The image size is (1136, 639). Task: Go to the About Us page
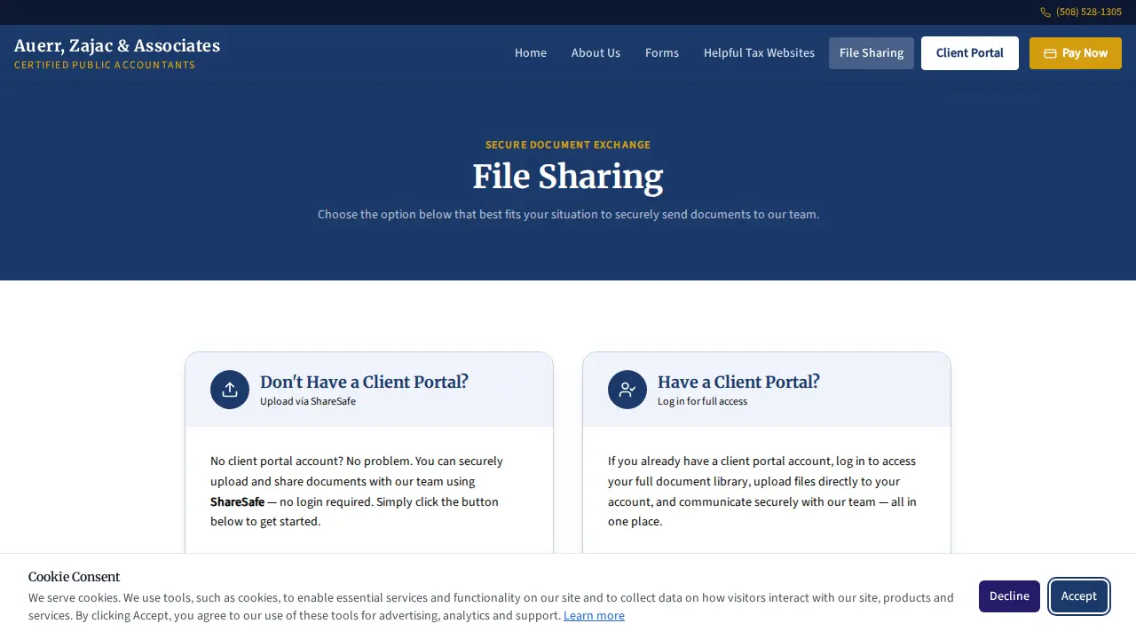click(596, 53)
